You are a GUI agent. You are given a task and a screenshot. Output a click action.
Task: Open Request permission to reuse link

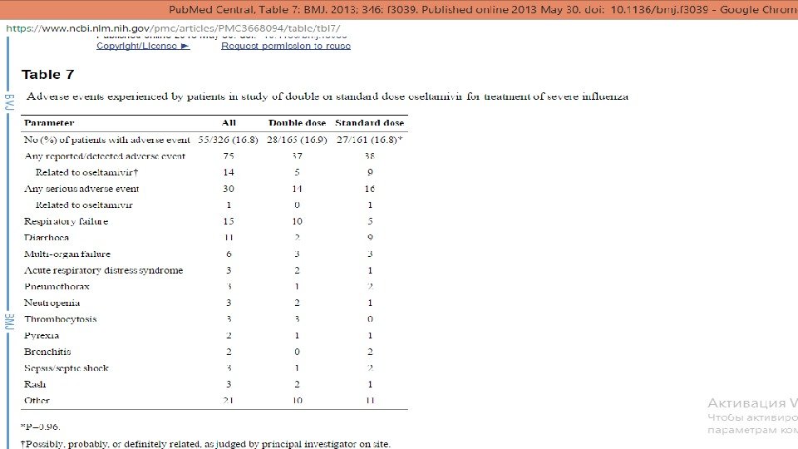coord(285,46)
